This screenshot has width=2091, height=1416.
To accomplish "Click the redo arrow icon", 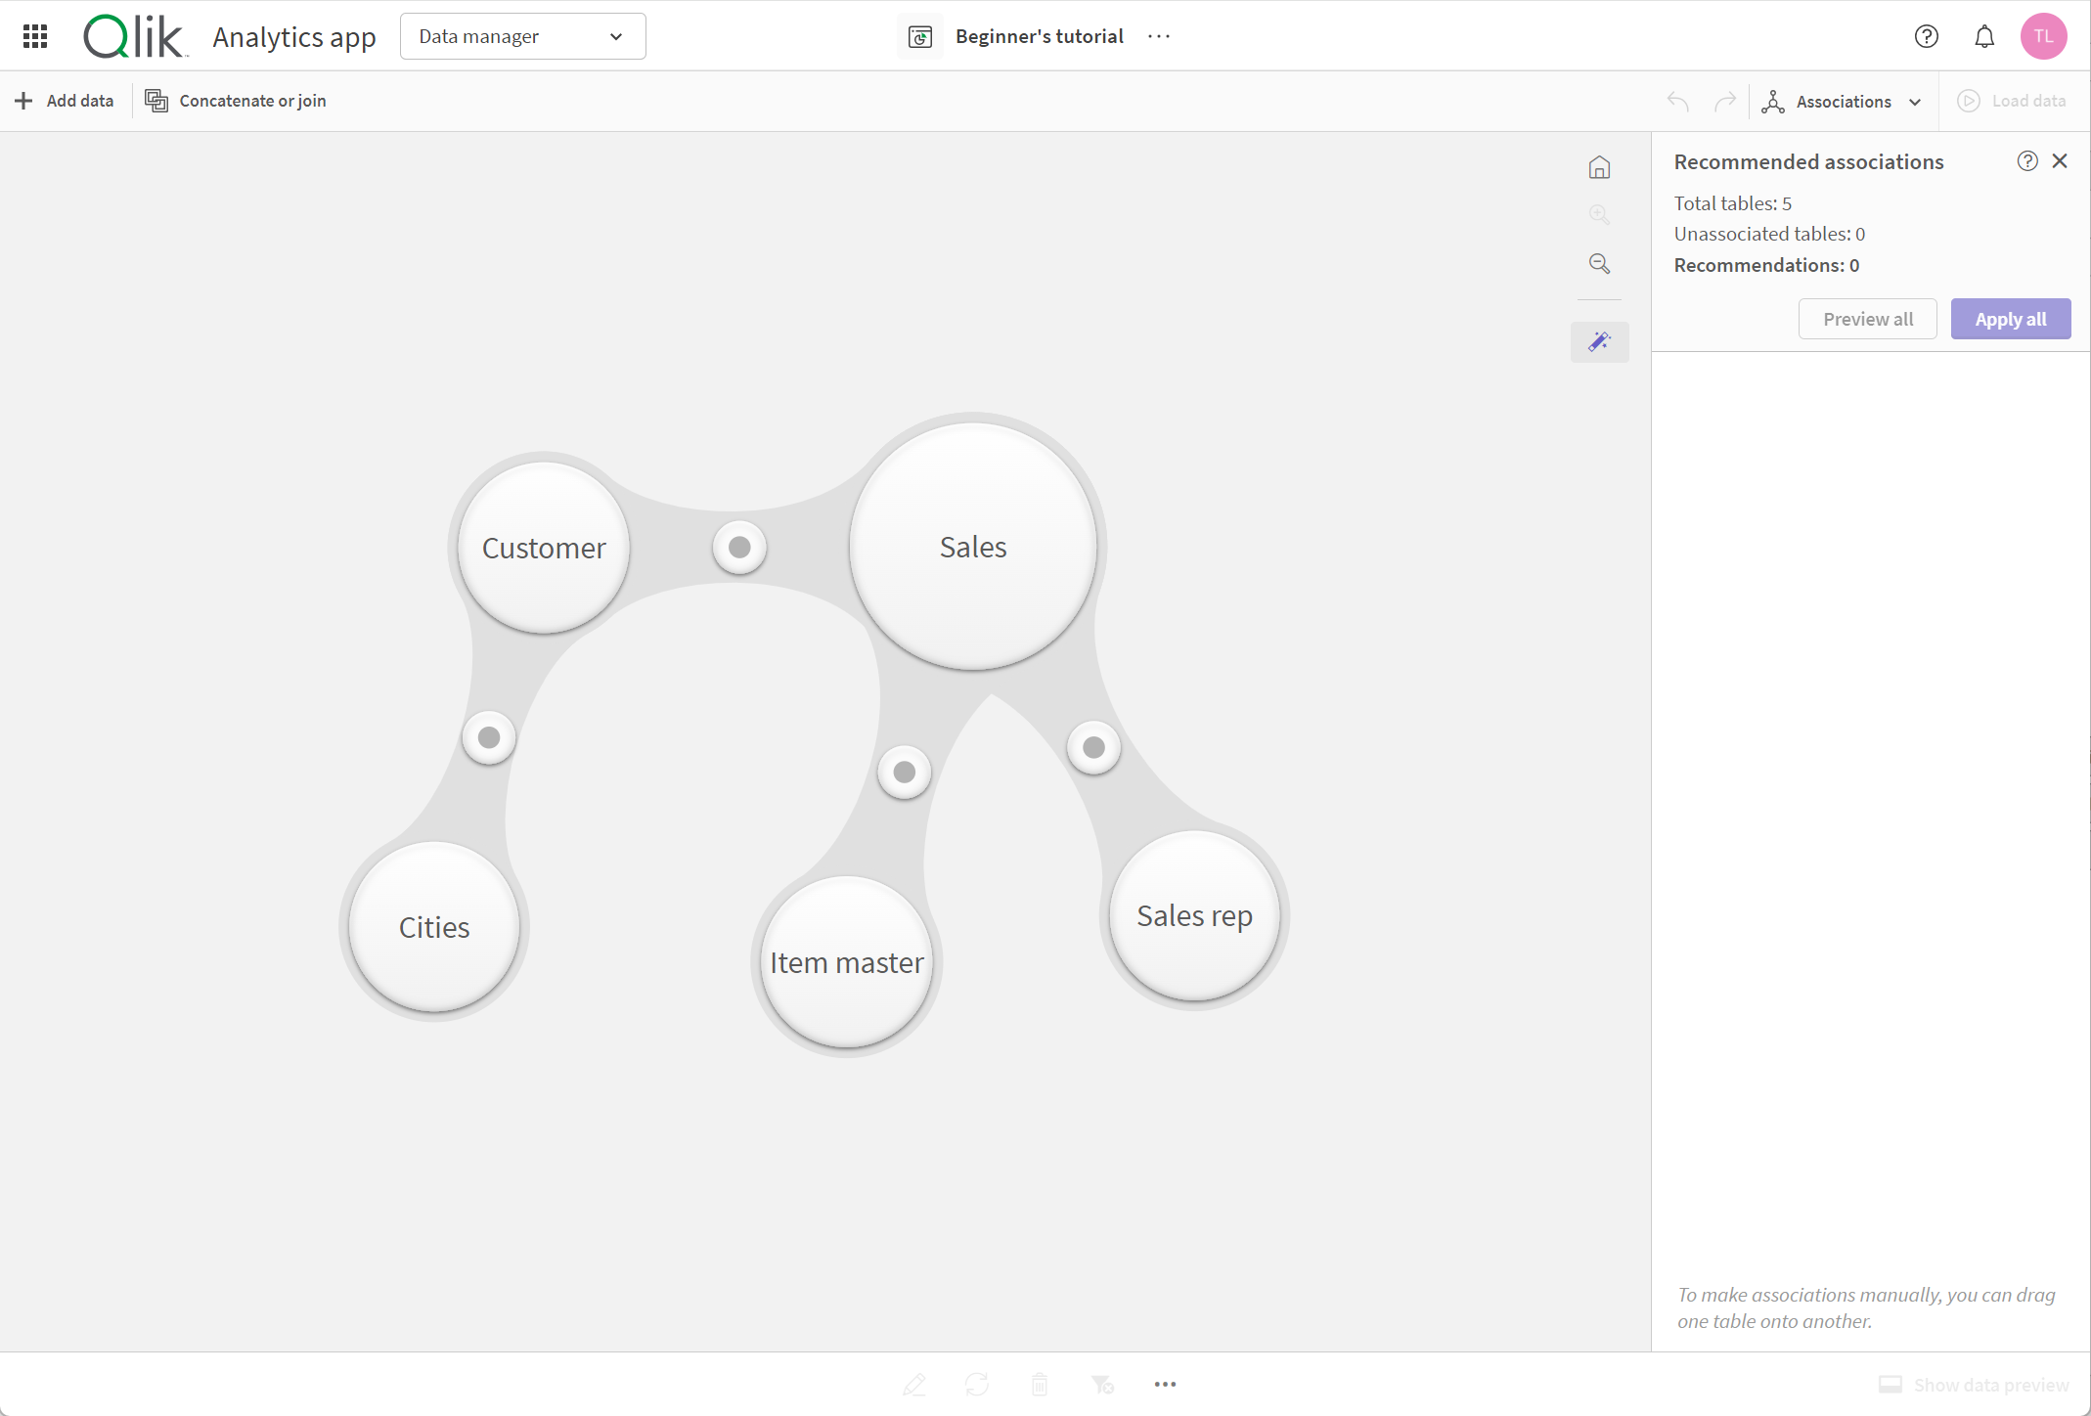I will pyautogui.click(x=1726, y=100).
